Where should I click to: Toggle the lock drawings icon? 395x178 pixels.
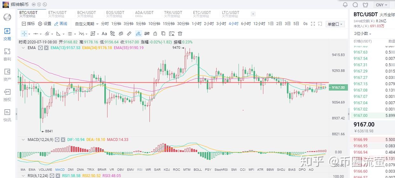pyautogui.click(x=155, y=34)
